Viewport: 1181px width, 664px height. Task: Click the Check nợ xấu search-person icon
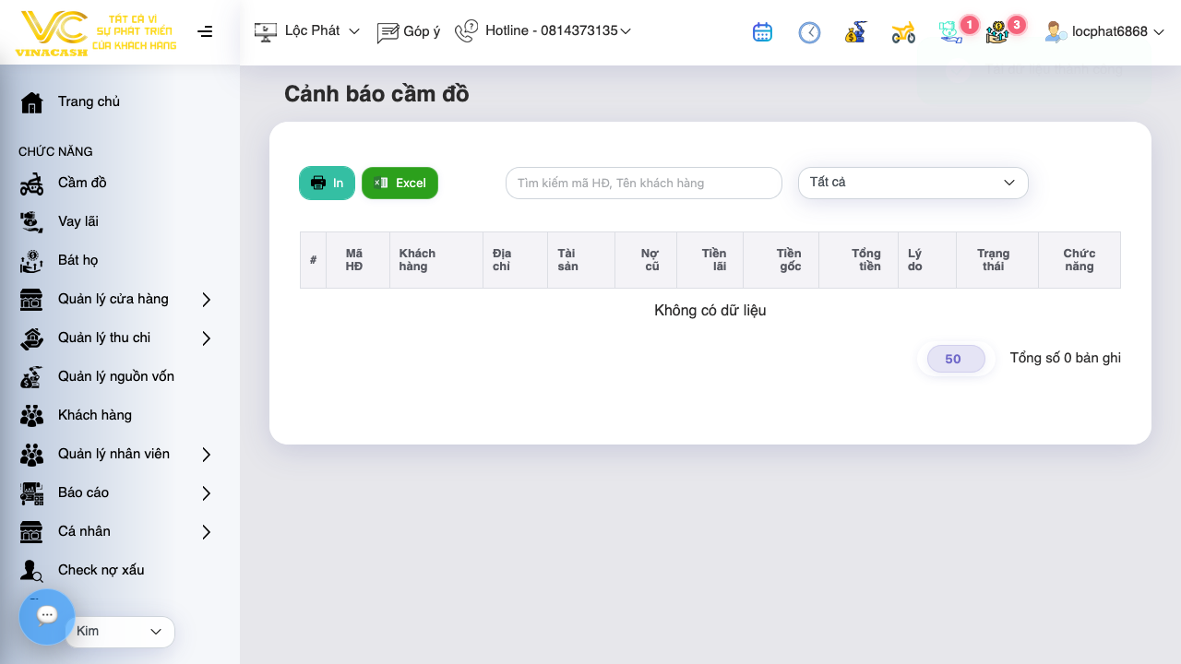coord(32,571)
